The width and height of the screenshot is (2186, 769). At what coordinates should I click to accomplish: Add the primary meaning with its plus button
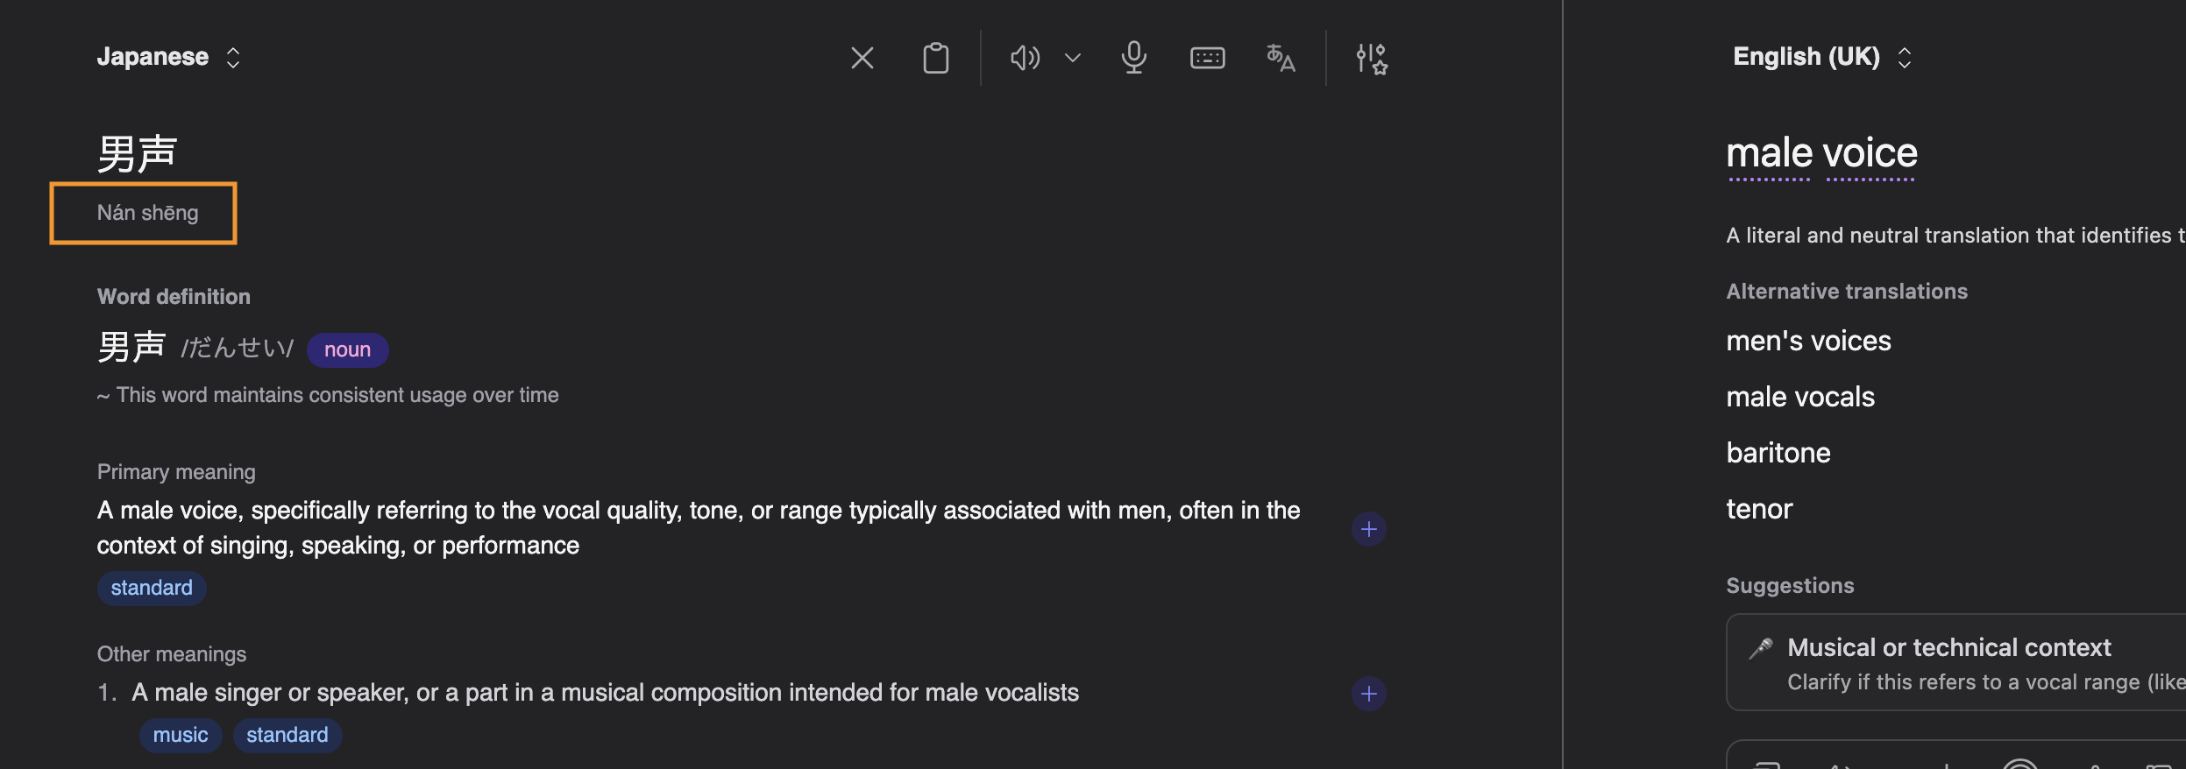[x=1368, y=529]
